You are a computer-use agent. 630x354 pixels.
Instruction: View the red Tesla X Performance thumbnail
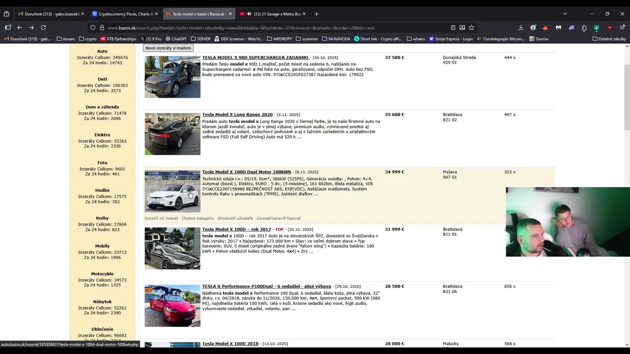(x=172, y=305)
